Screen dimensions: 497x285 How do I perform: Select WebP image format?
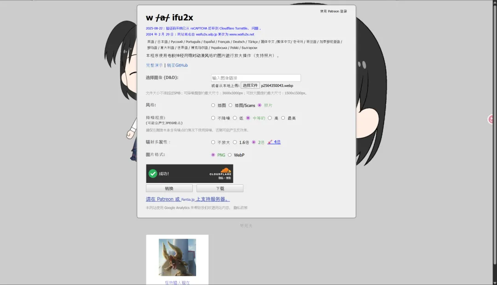coord(230,155)
